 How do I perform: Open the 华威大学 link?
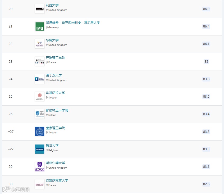[52, 40]
